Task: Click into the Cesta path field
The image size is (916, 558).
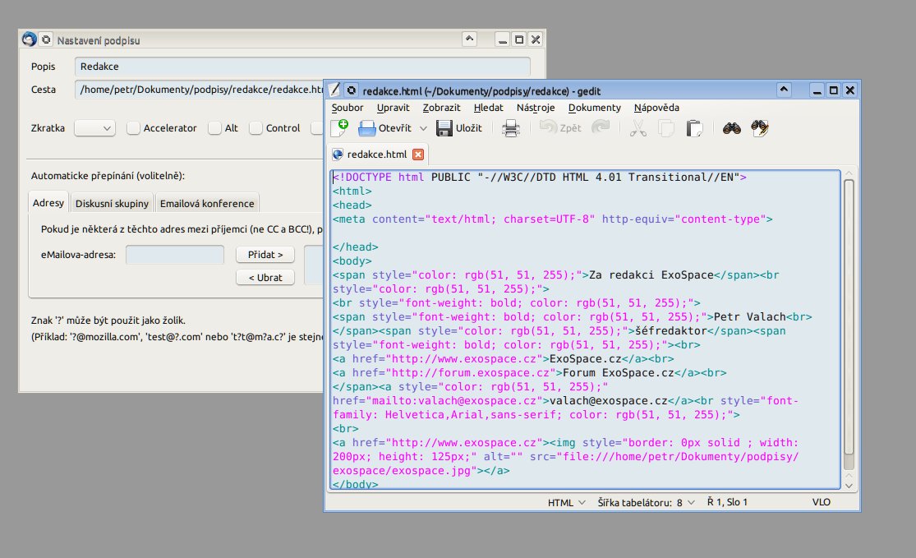Action: (199, 90)
